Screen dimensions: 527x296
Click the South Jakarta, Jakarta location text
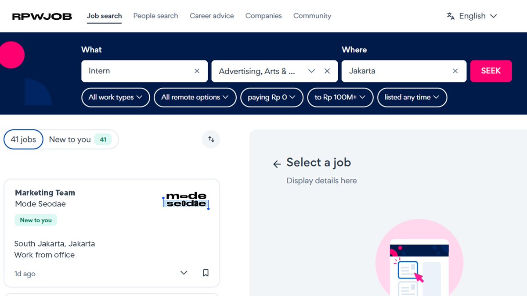[x=54, y=244]
